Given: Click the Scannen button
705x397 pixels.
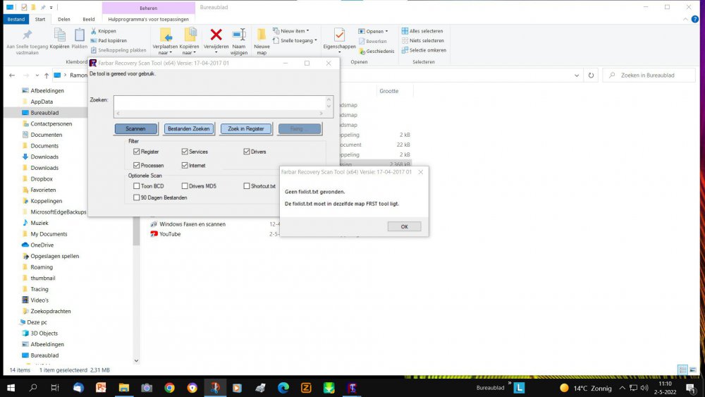Looking at the screenshot, I should point(135,129).
